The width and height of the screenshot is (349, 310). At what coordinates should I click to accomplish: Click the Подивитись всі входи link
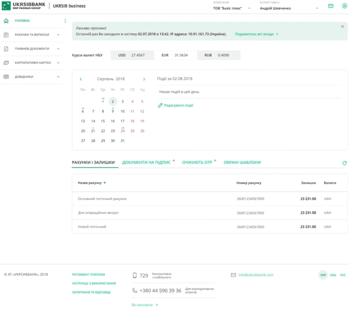[256, 34]
